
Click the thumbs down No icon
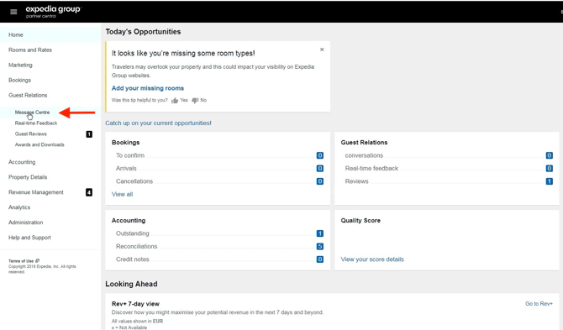[x=195, y=101]
